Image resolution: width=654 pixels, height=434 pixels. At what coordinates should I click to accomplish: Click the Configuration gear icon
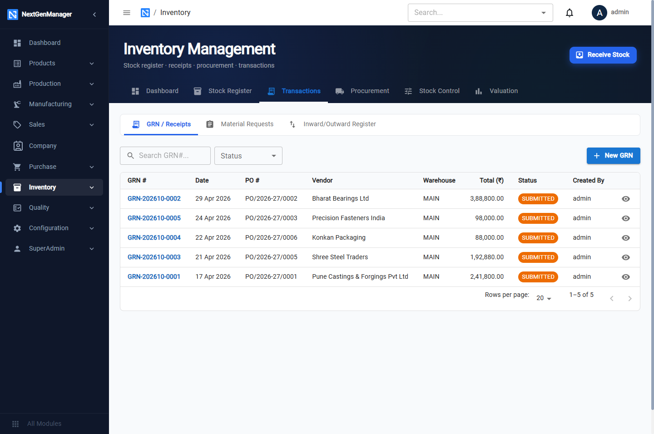(x=17, y=228)
